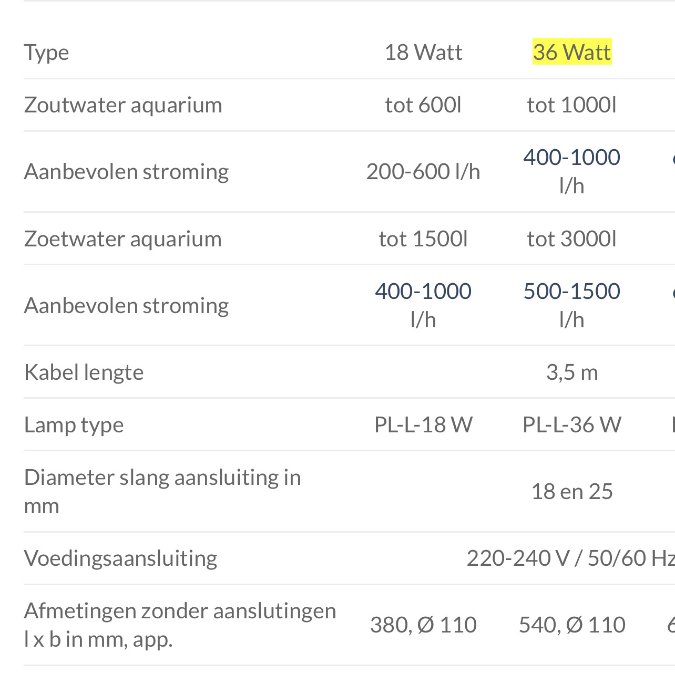Click the 200-600 l/h flow value

click(x=423, y=171)
